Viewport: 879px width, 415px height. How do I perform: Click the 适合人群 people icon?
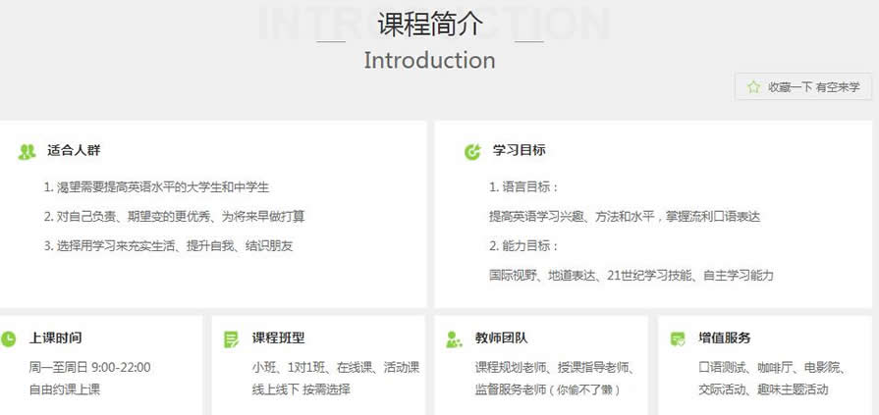(27, 152)
